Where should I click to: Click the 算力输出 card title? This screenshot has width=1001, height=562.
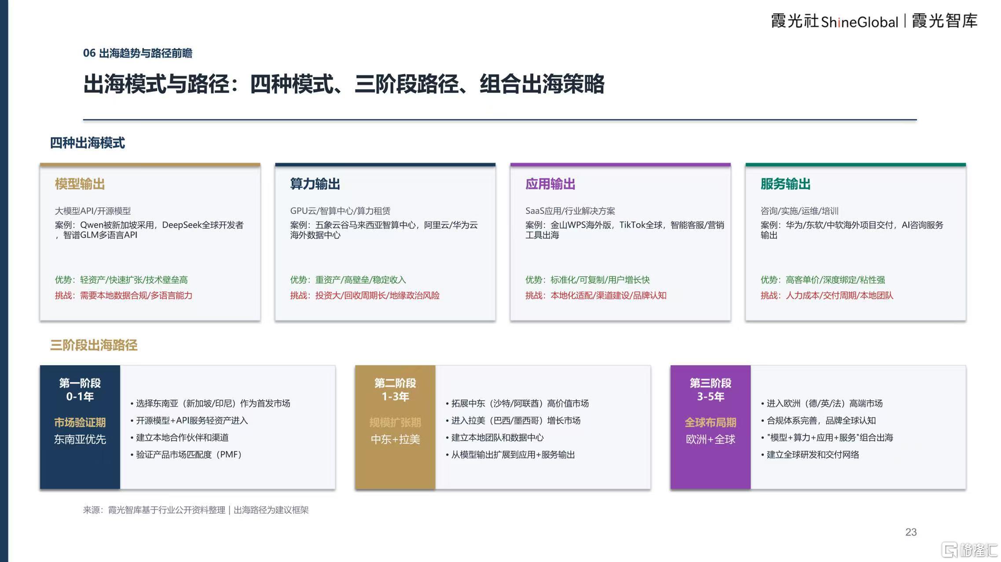315,184
